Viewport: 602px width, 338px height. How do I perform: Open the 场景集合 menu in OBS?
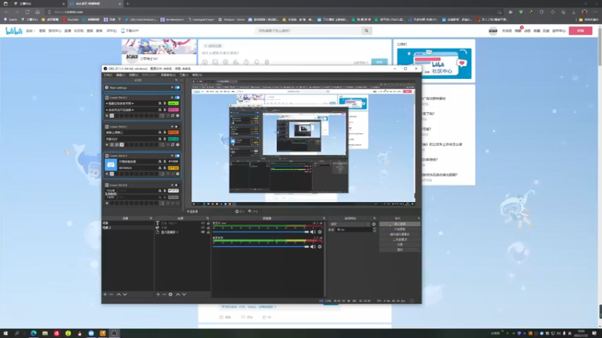[168, 75]
